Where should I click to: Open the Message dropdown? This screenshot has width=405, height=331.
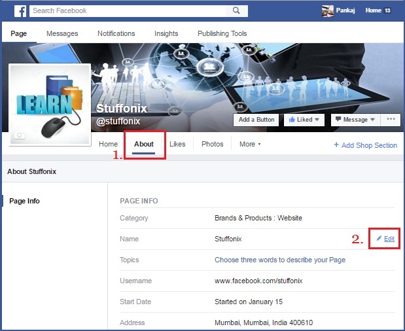pos(355,120)
